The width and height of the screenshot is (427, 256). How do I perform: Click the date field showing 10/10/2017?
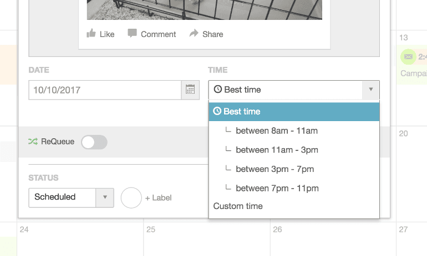[105, 90]
